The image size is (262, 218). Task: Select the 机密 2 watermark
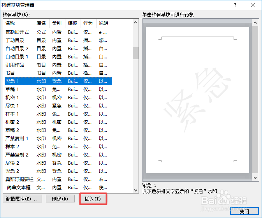point(58,122)
